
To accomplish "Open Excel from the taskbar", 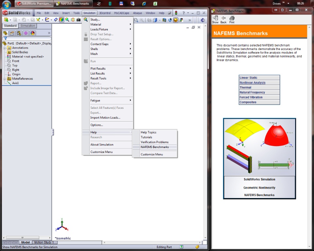I will 155,3.
